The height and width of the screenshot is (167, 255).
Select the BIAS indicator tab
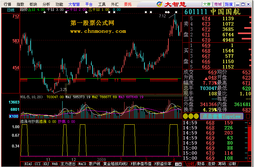click(28, 164)
